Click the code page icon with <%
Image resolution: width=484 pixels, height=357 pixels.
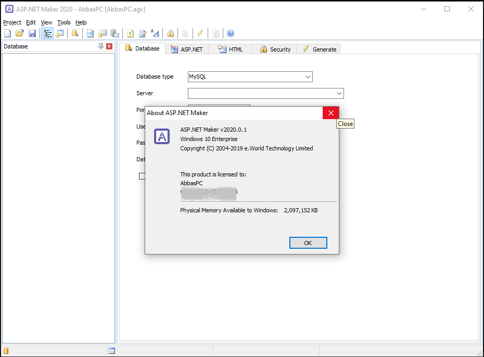[90, 33]
